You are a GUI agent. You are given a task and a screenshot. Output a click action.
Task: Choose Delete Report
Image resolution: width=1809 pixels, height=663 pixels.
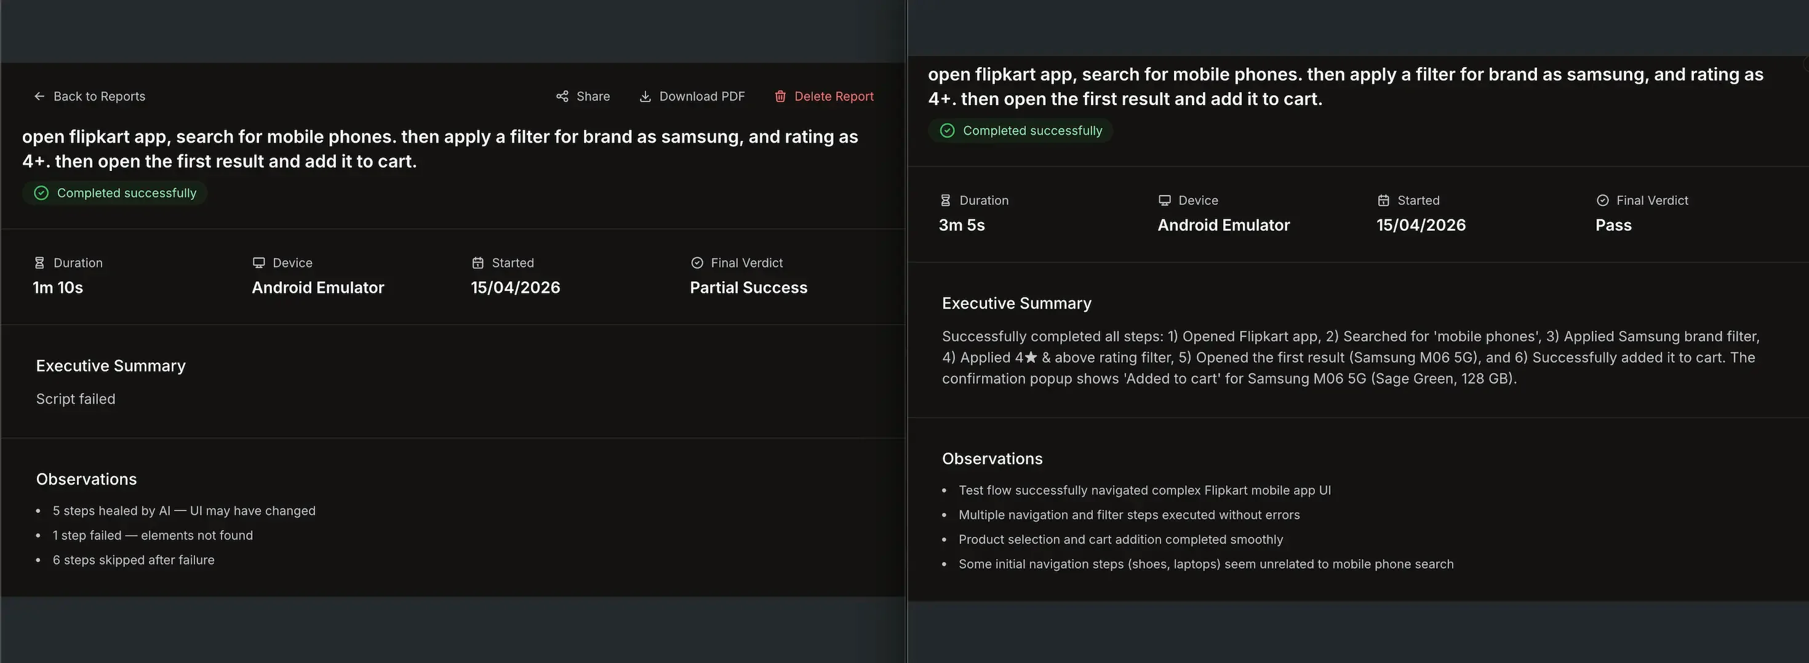[824, 96]
